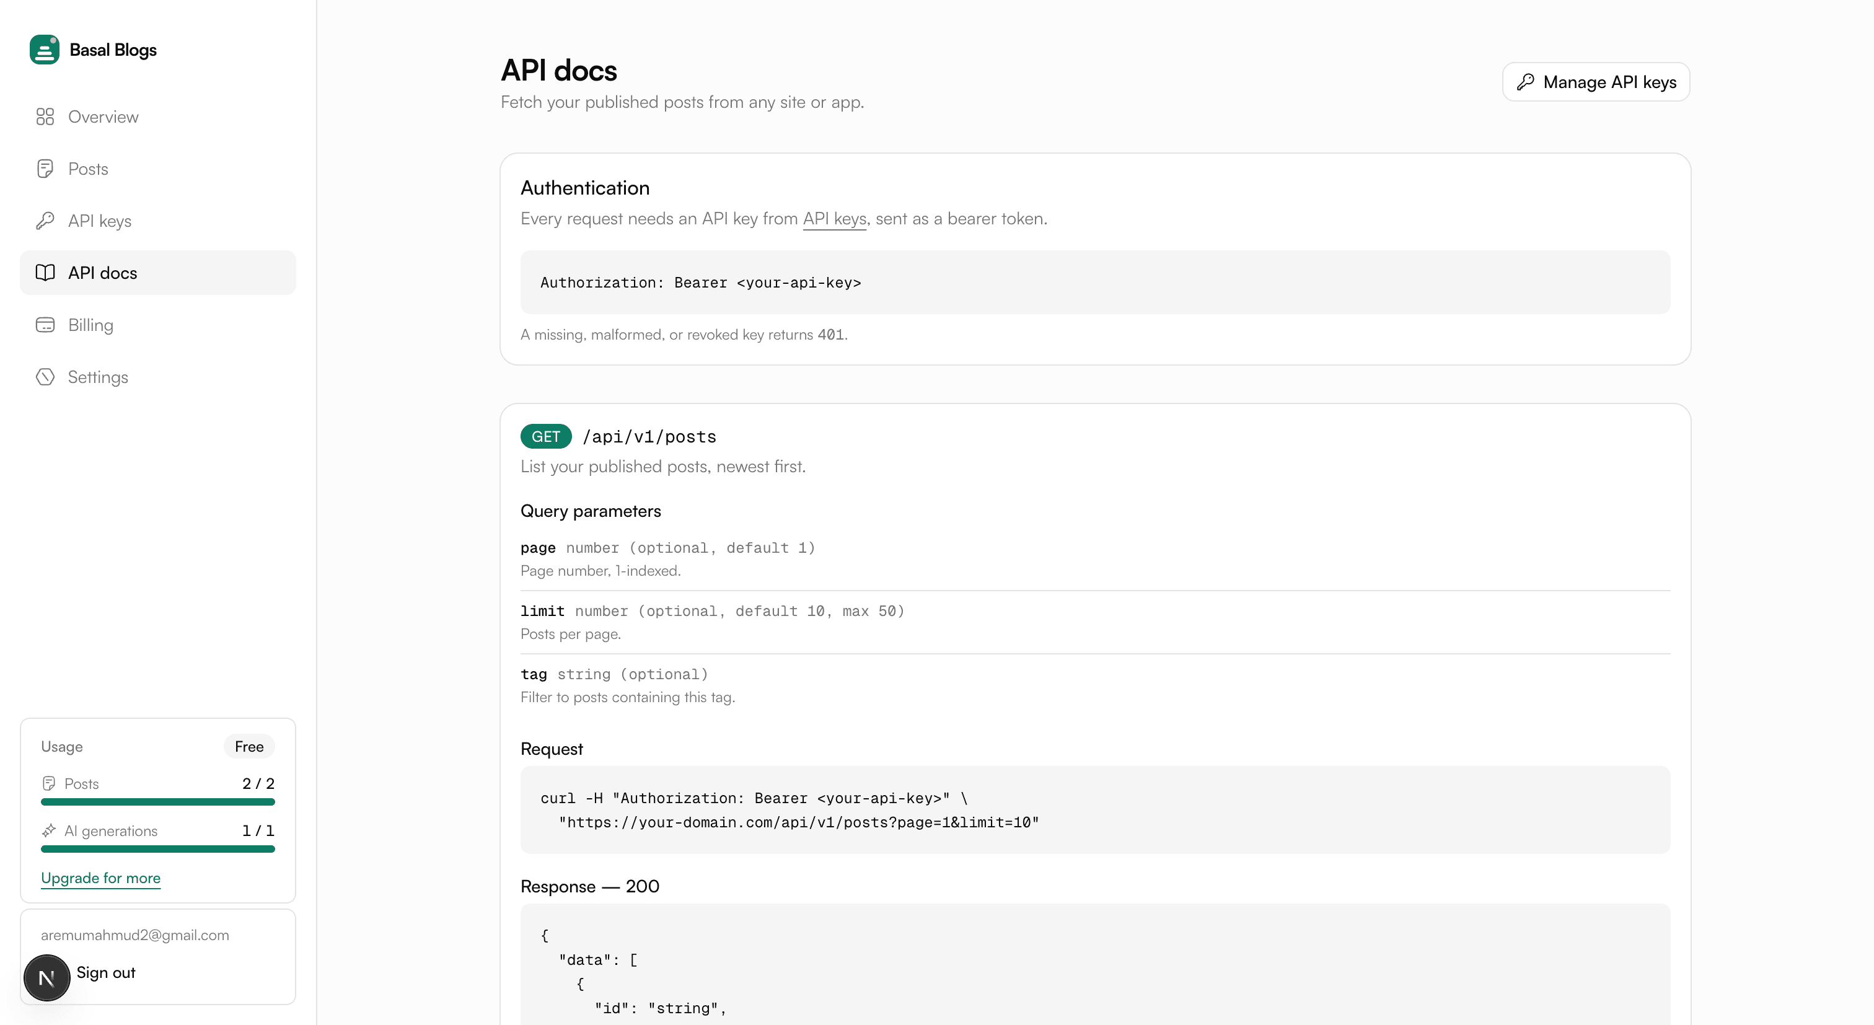
Task: Click the Posts usage progress bar
Action: tap(158, 802)
